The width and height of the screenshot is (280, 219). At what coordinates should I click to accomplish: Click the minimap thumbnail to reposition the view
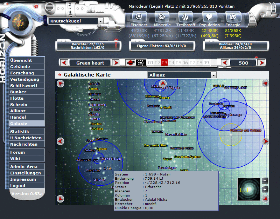(x=249, y=189)
